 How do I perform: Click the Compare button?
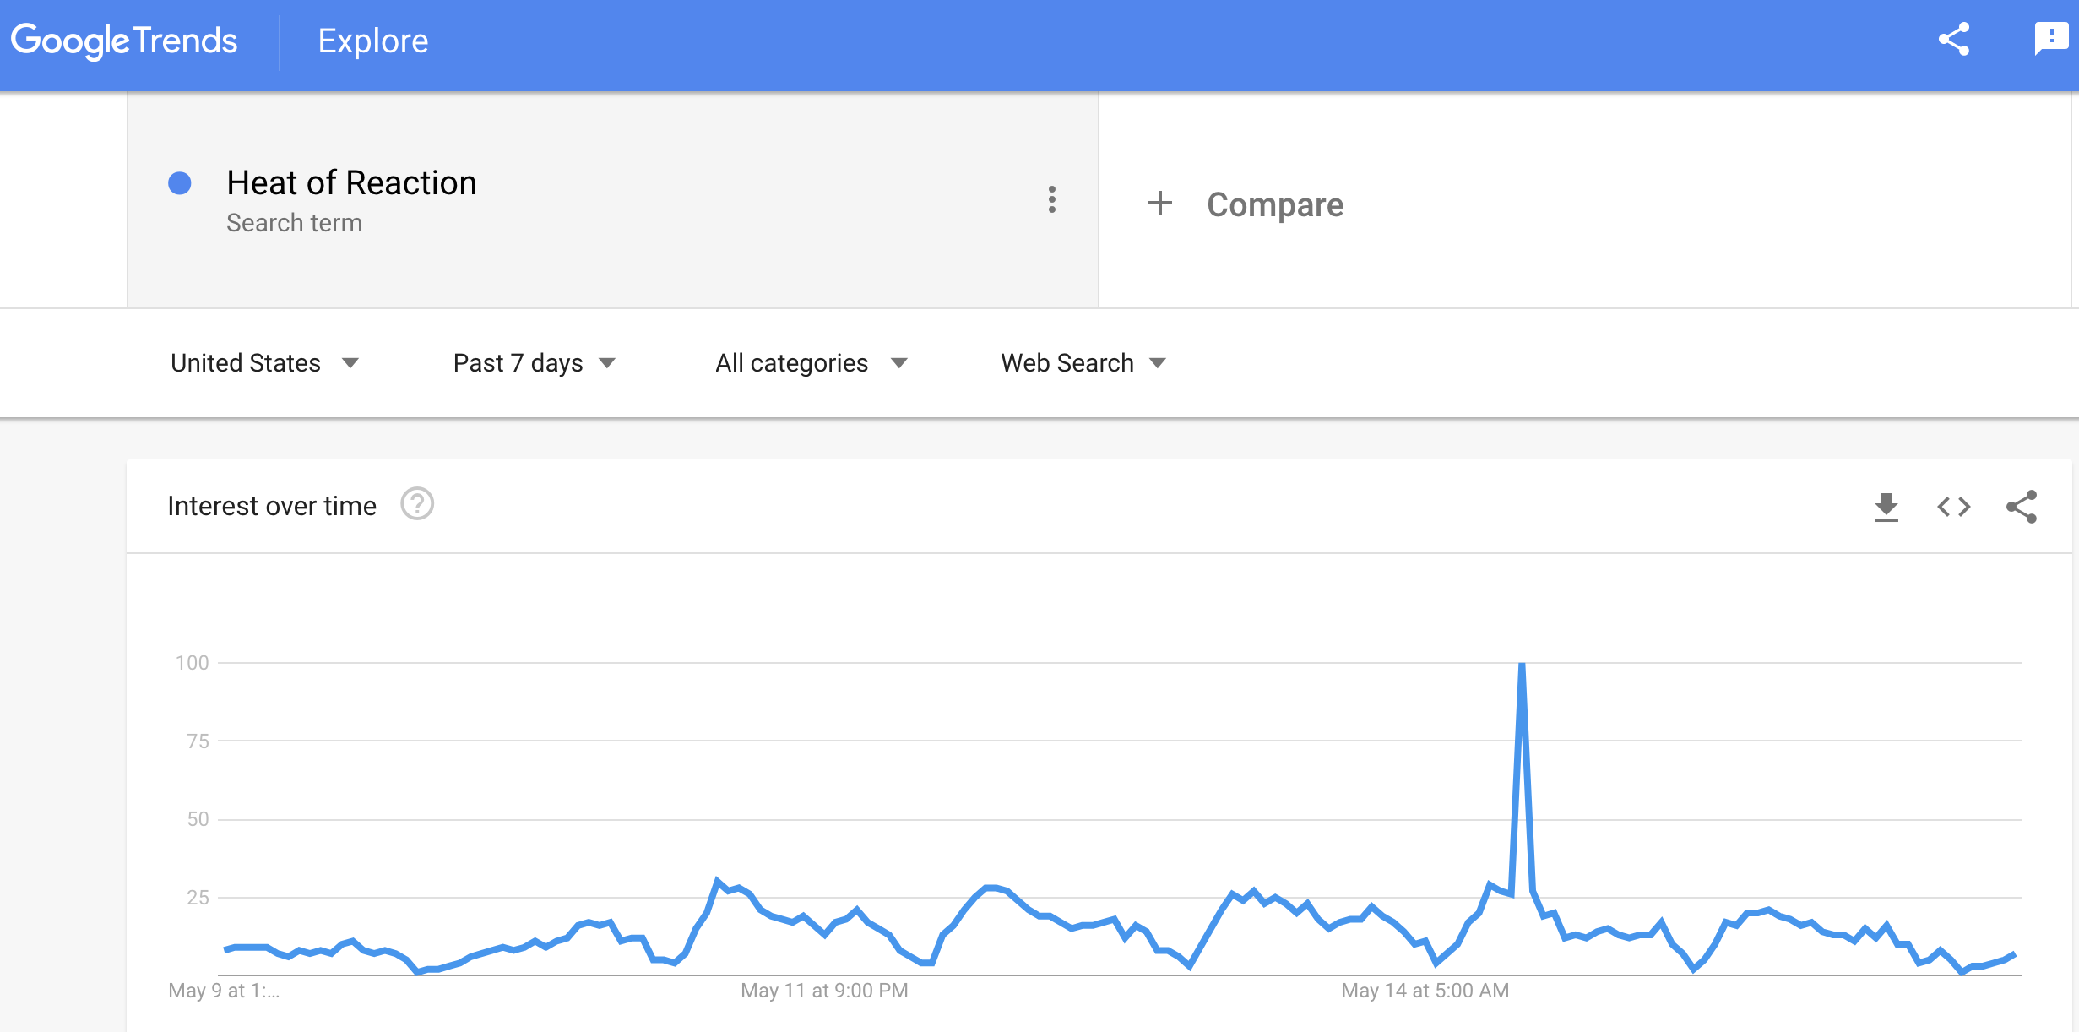pyautogui.click(x=1274, y=204)
